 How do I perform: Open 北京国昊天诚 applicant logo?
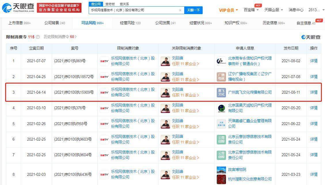click(221, 108)
